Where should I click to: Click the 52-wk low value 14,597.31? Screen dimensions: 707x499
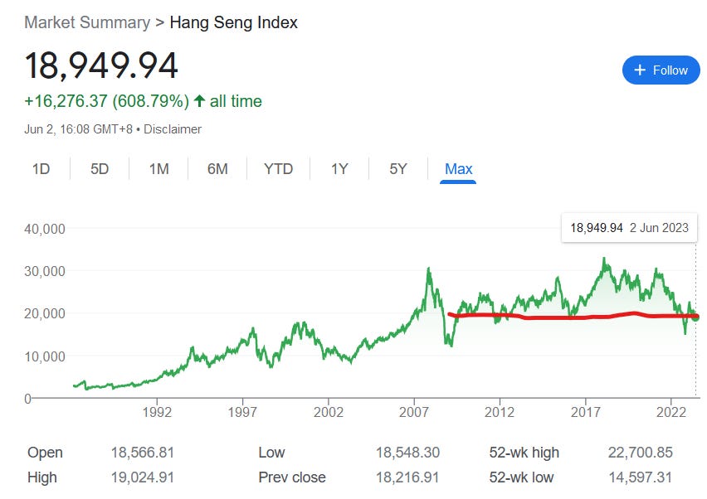click(x=641, y=477)
